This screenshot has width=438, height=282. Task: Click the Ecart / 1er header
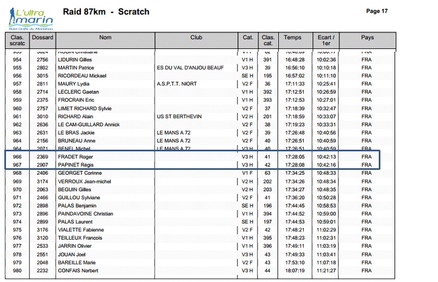[x=326, y=40]
